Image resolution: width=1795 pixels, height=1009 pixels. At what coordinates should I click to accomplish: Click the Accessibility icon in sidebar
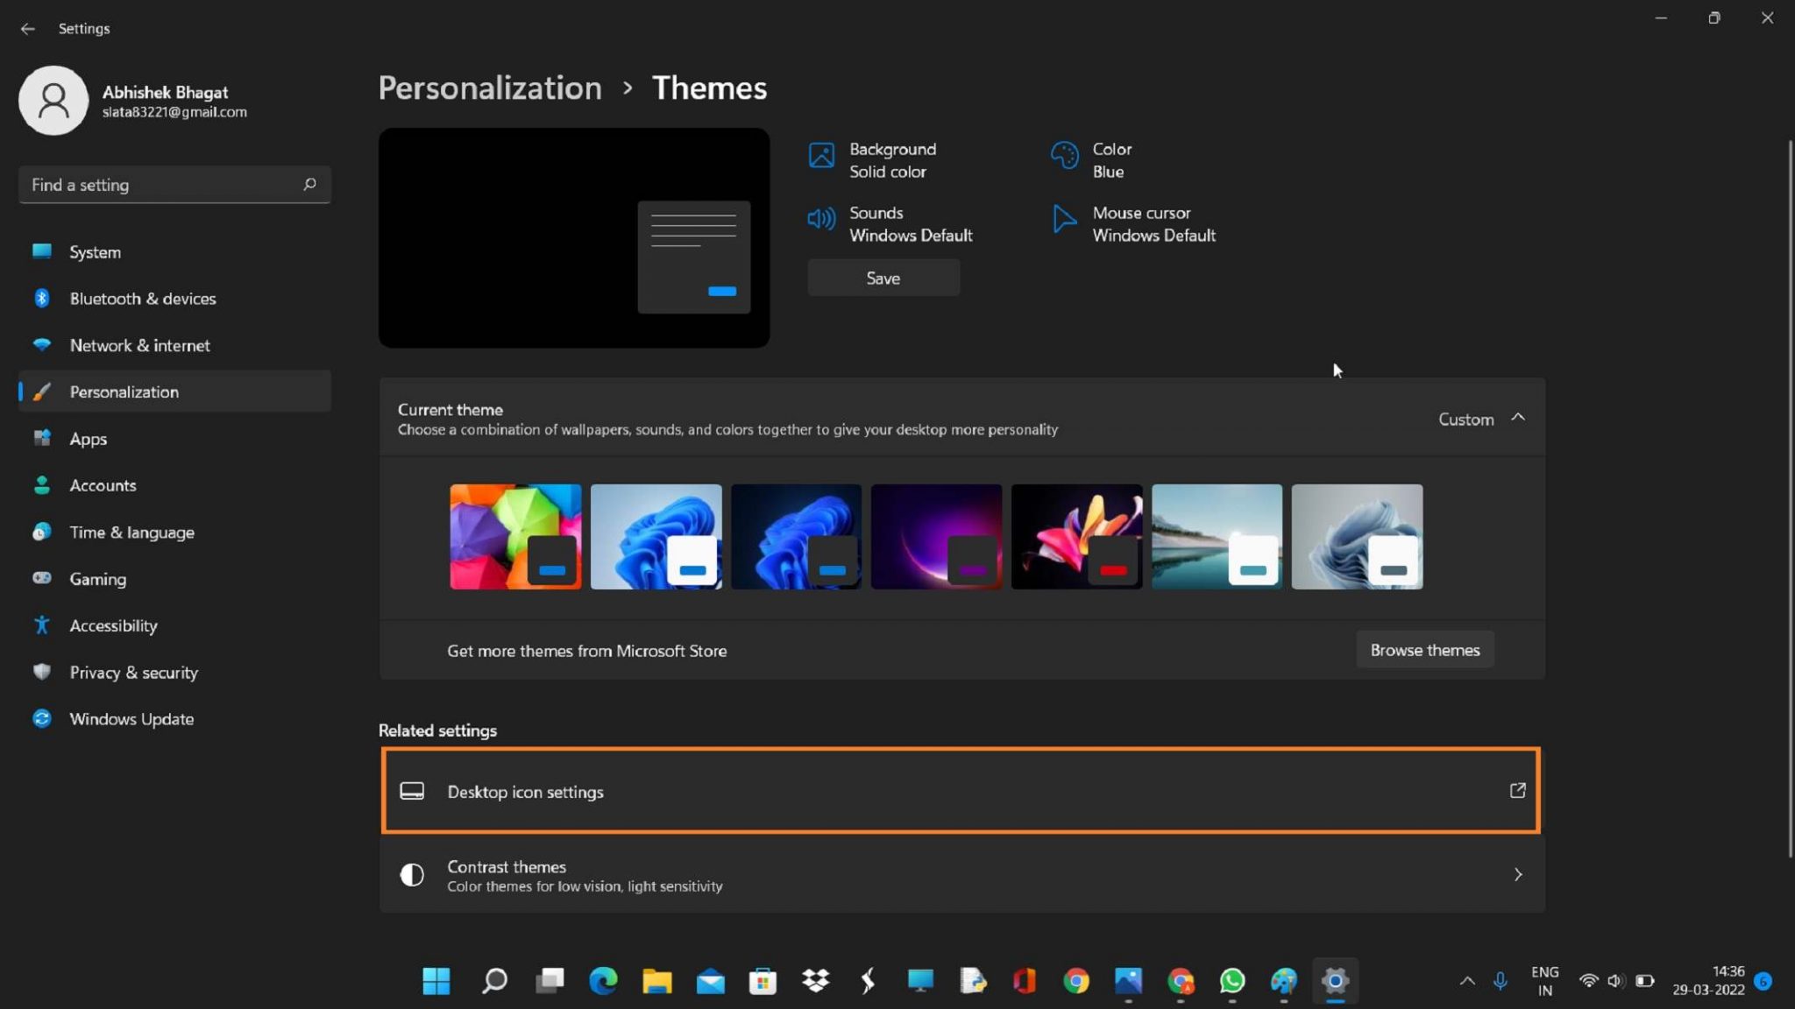click(42, 624)
